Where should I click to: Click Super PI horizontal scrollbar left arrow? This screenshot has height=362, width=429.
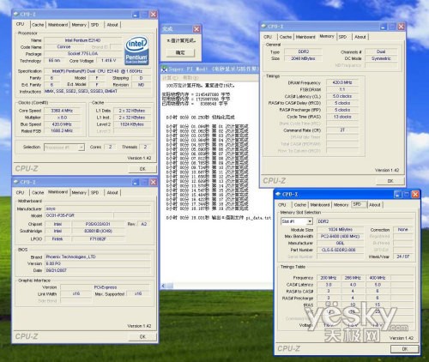pos(164,286)
